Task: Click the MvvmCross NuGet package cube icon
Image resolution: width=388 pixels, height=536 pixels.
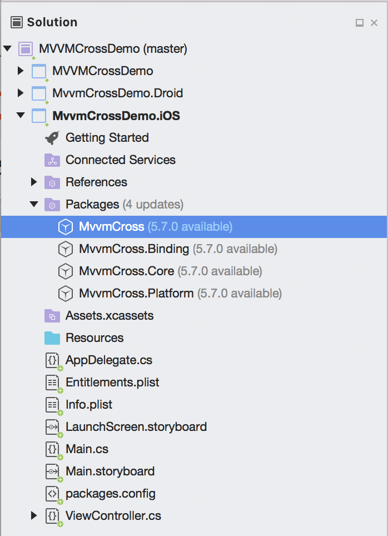Action: (x=66, y=226)
